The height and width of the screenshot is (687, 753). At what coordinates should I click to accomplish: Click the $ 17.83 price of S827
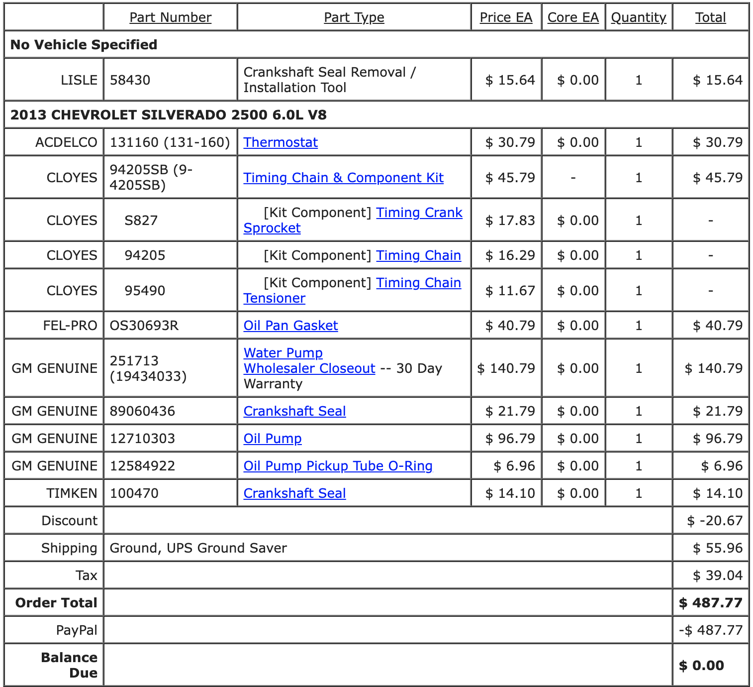tap(510, 221)
